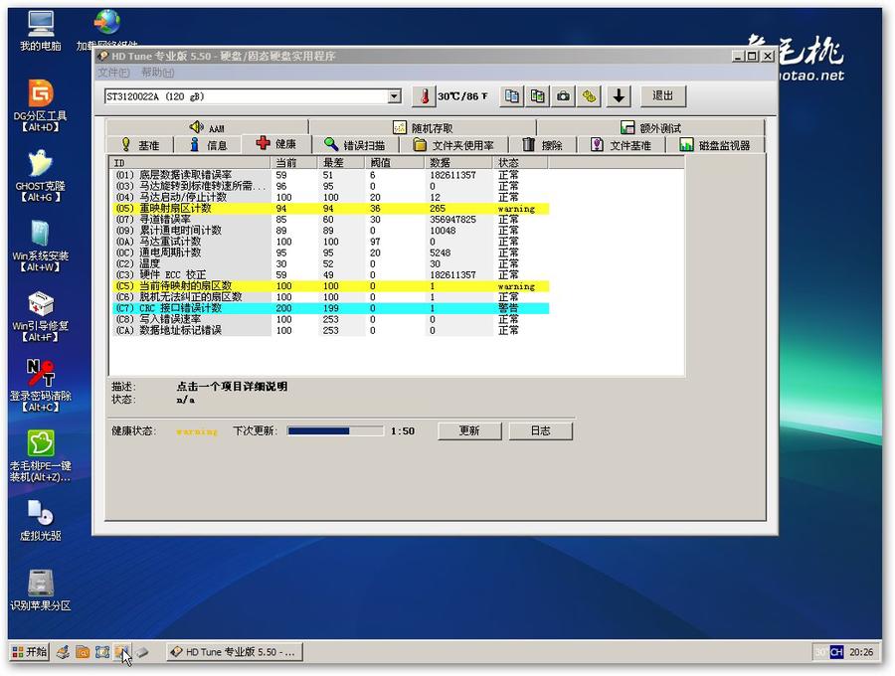Click the 最差 column header
The height and width of the screenshot is (676, 895).
tap(341, 163)
